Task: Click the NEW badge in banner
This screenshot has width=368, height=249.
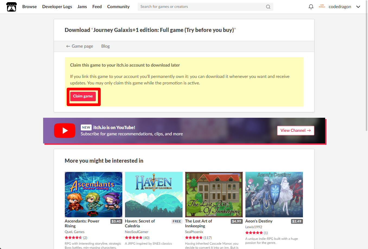Action: 86,127
